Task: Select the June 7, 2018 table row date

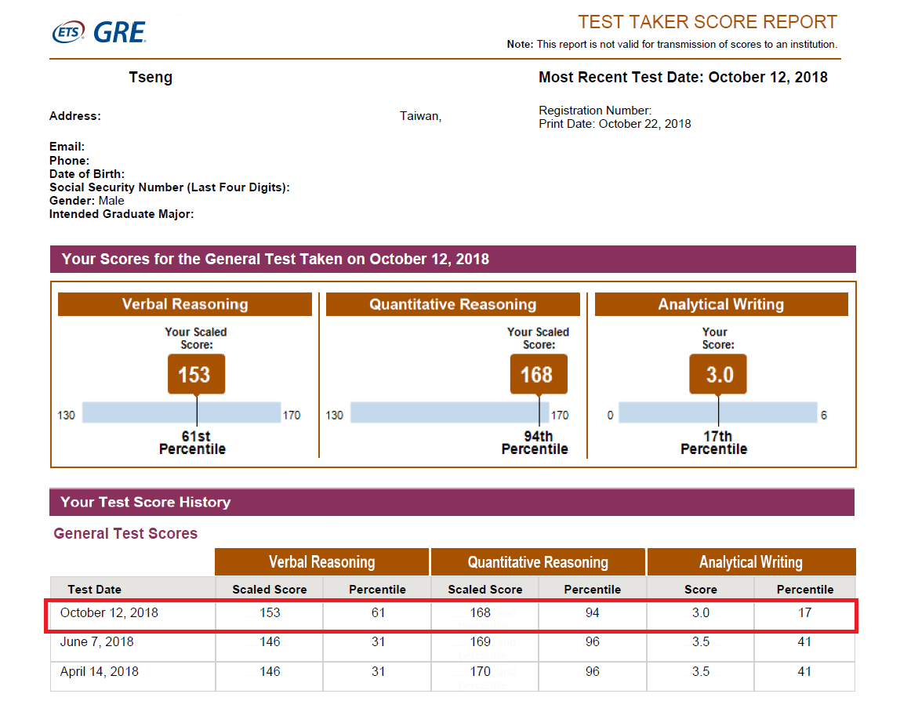Action: [96, 642]
